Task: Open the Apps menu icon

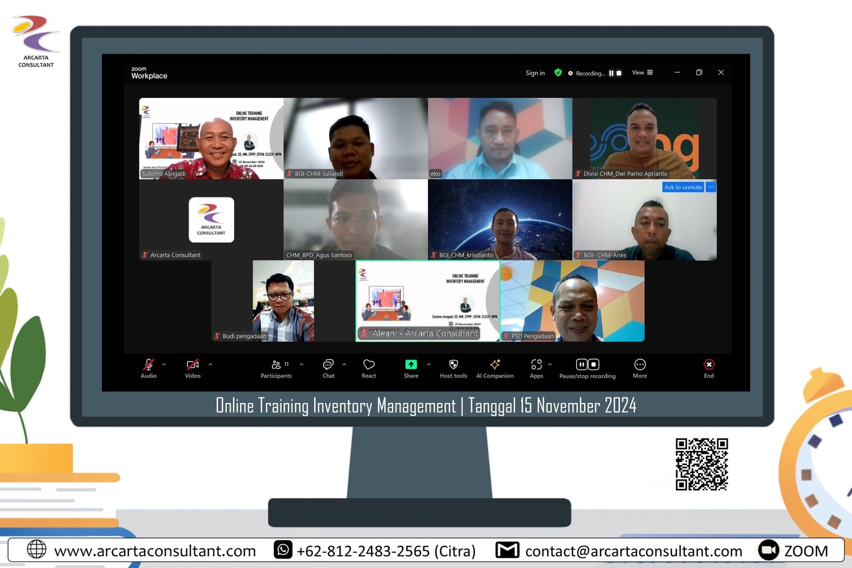Action: pyautogui.click(x=536, y=368)
